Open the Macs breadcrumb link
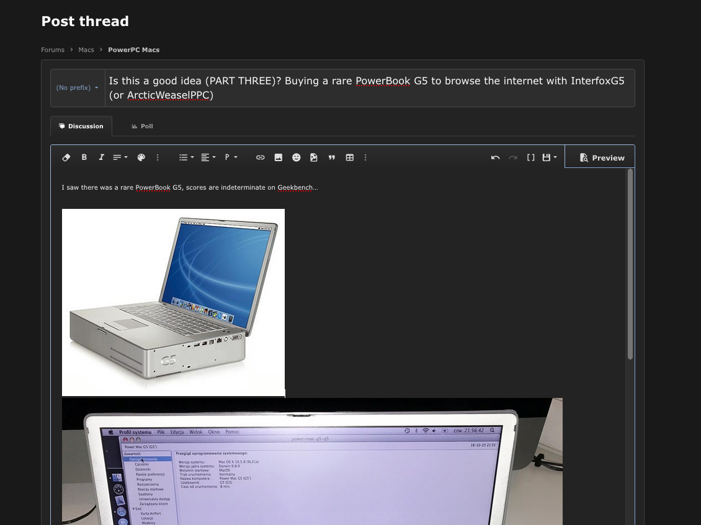Viewport: 701px width, 525px height. [86, 50]
